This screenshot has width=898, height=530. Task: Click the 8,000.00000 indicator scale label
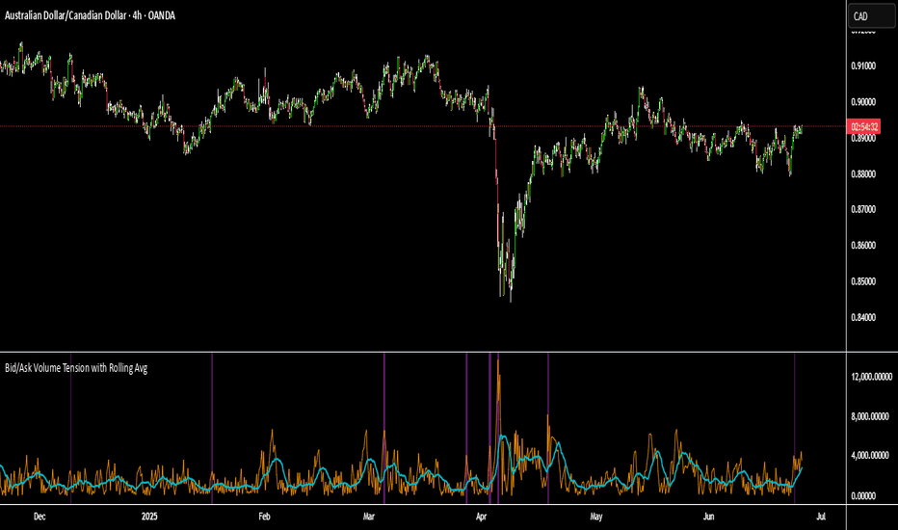click(870, 416)
